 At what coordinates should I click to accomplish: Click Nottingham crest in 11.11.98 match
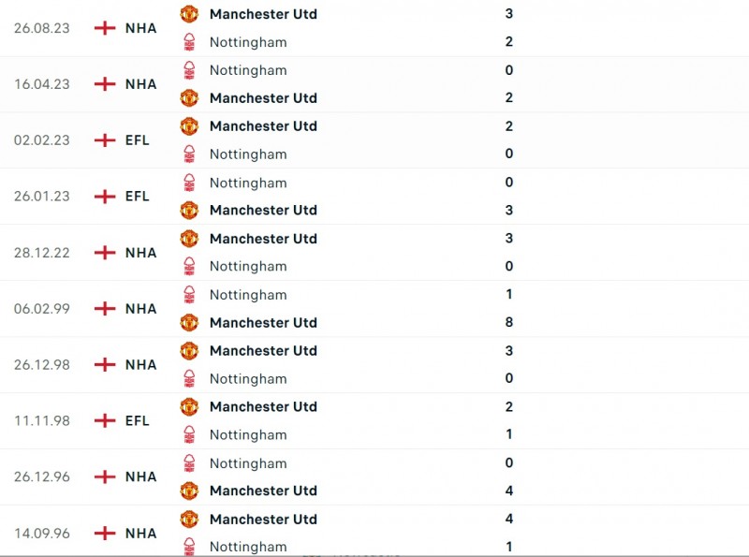(x=189, y=434)
